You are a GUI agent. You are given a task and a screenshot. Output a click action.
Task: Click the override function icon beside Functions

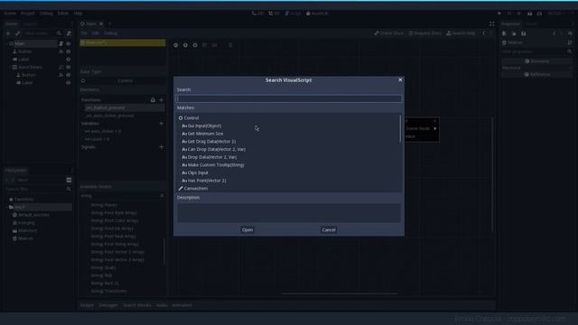click(153, 100)
